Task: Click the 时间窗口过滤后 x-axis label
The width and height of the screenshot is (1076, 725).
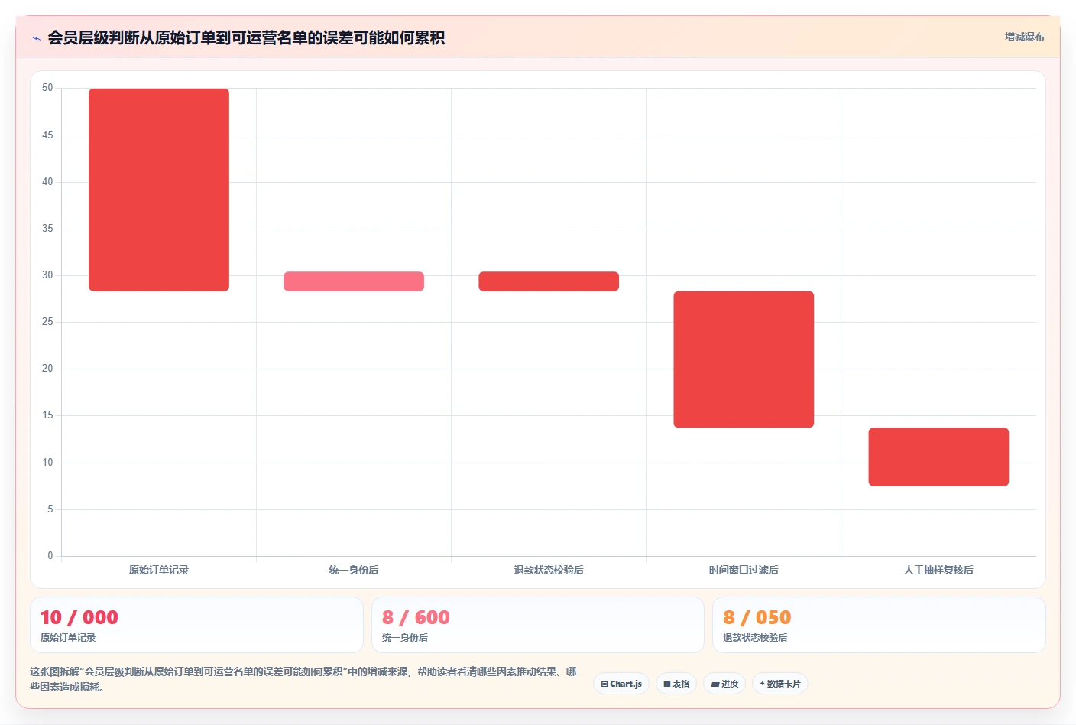Action: point(744,570)
